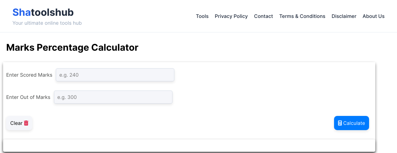Click the Clear button label
Image resolution: width=397 pixels, height=153 pixels.
(x=16, y=123)
